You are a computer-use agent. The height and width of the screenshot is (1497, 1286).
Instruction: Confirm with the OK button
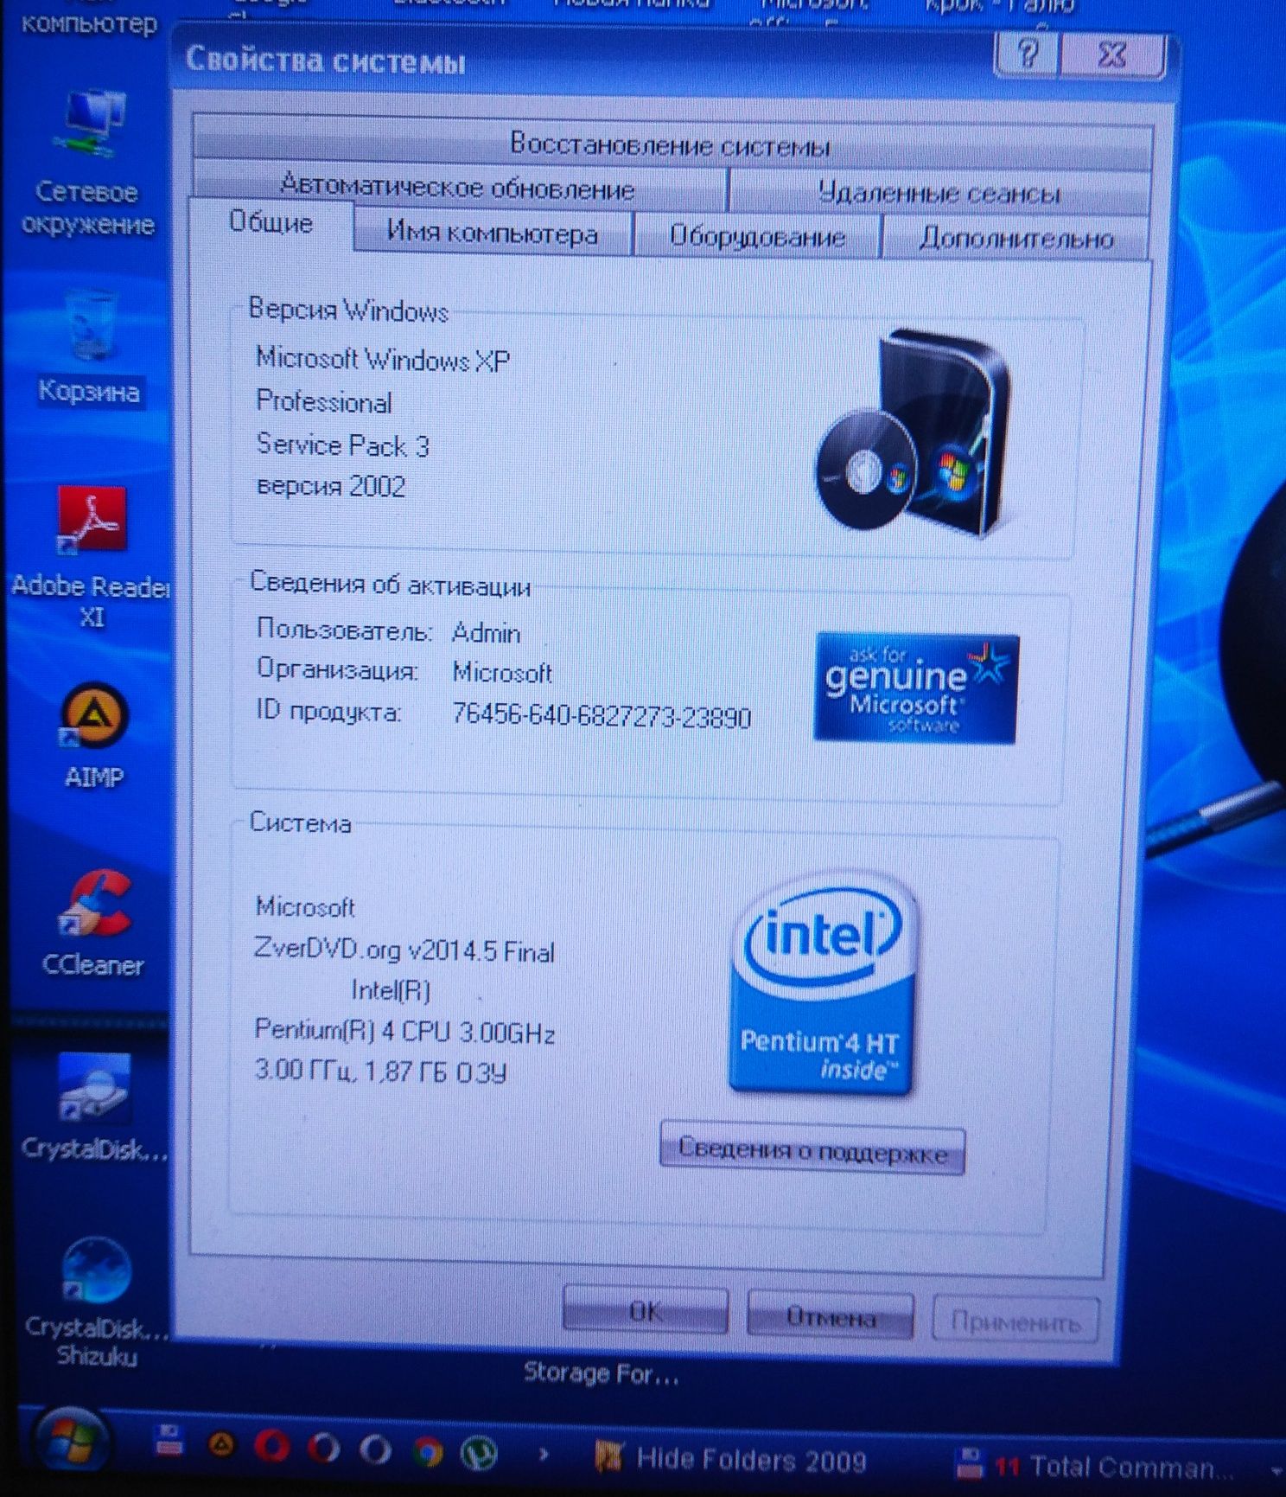click(x=645, y=1312)
